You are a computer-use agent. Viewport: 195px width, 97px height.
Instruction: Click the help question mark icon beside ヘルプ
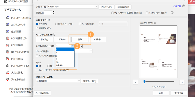tap(183, 6)
